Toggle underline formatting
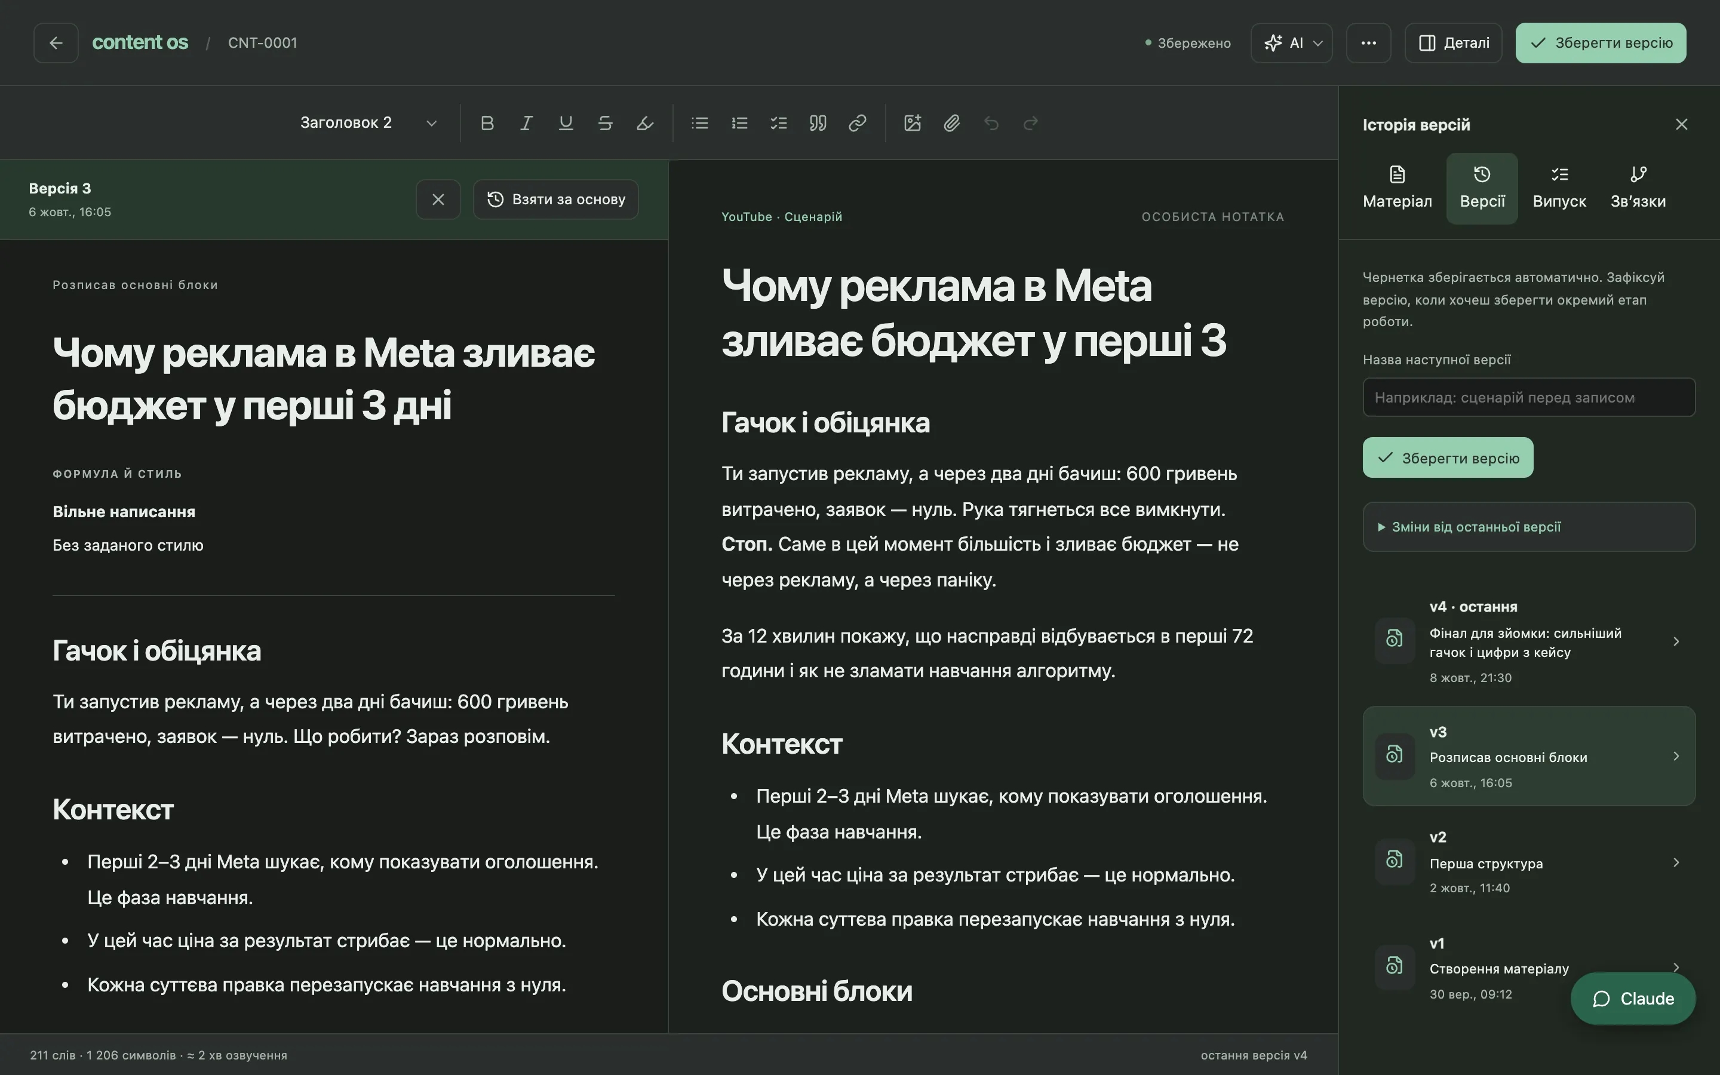Image resolution: width=1720 pixels, height=1075 pixels. pyautogui.click(x=566, y=123)
